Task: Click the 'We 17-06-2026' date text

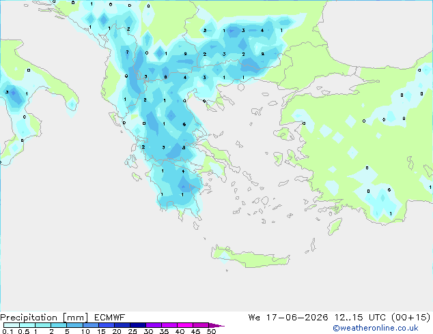Action: click(x=288, y=318)
